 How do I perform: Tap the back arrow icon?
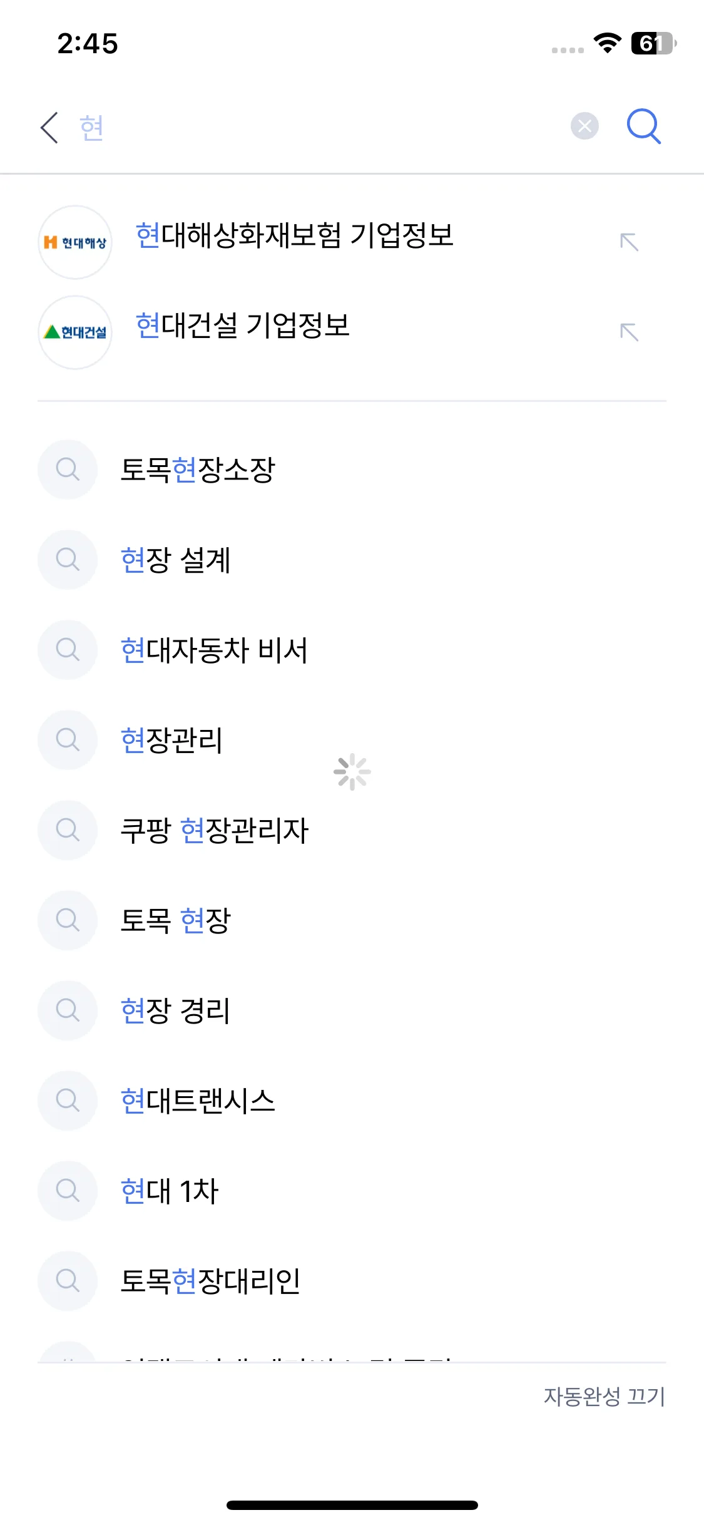[49, 128]
